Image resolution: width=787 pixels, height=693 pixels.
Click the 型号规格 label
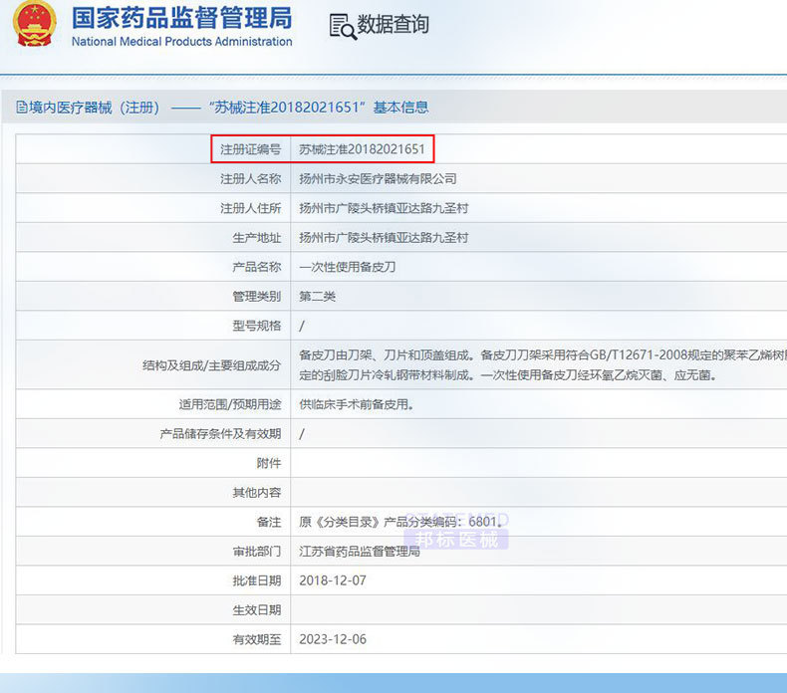point(256,327)
